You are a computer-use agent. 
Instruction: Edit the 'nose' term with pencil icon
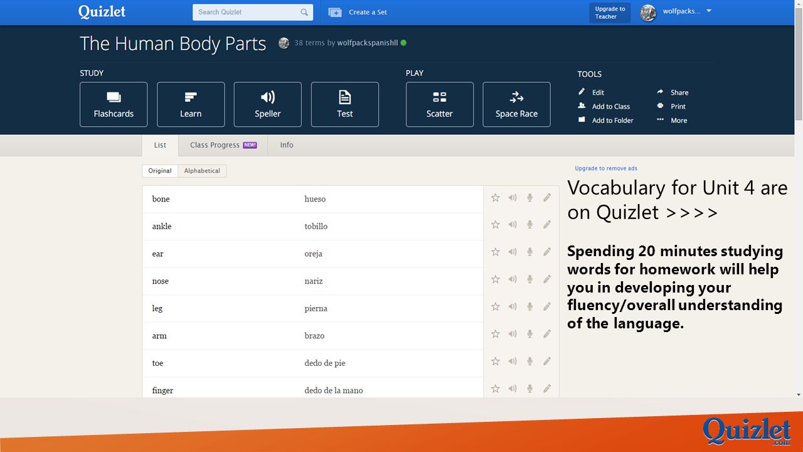click(547, 279)
